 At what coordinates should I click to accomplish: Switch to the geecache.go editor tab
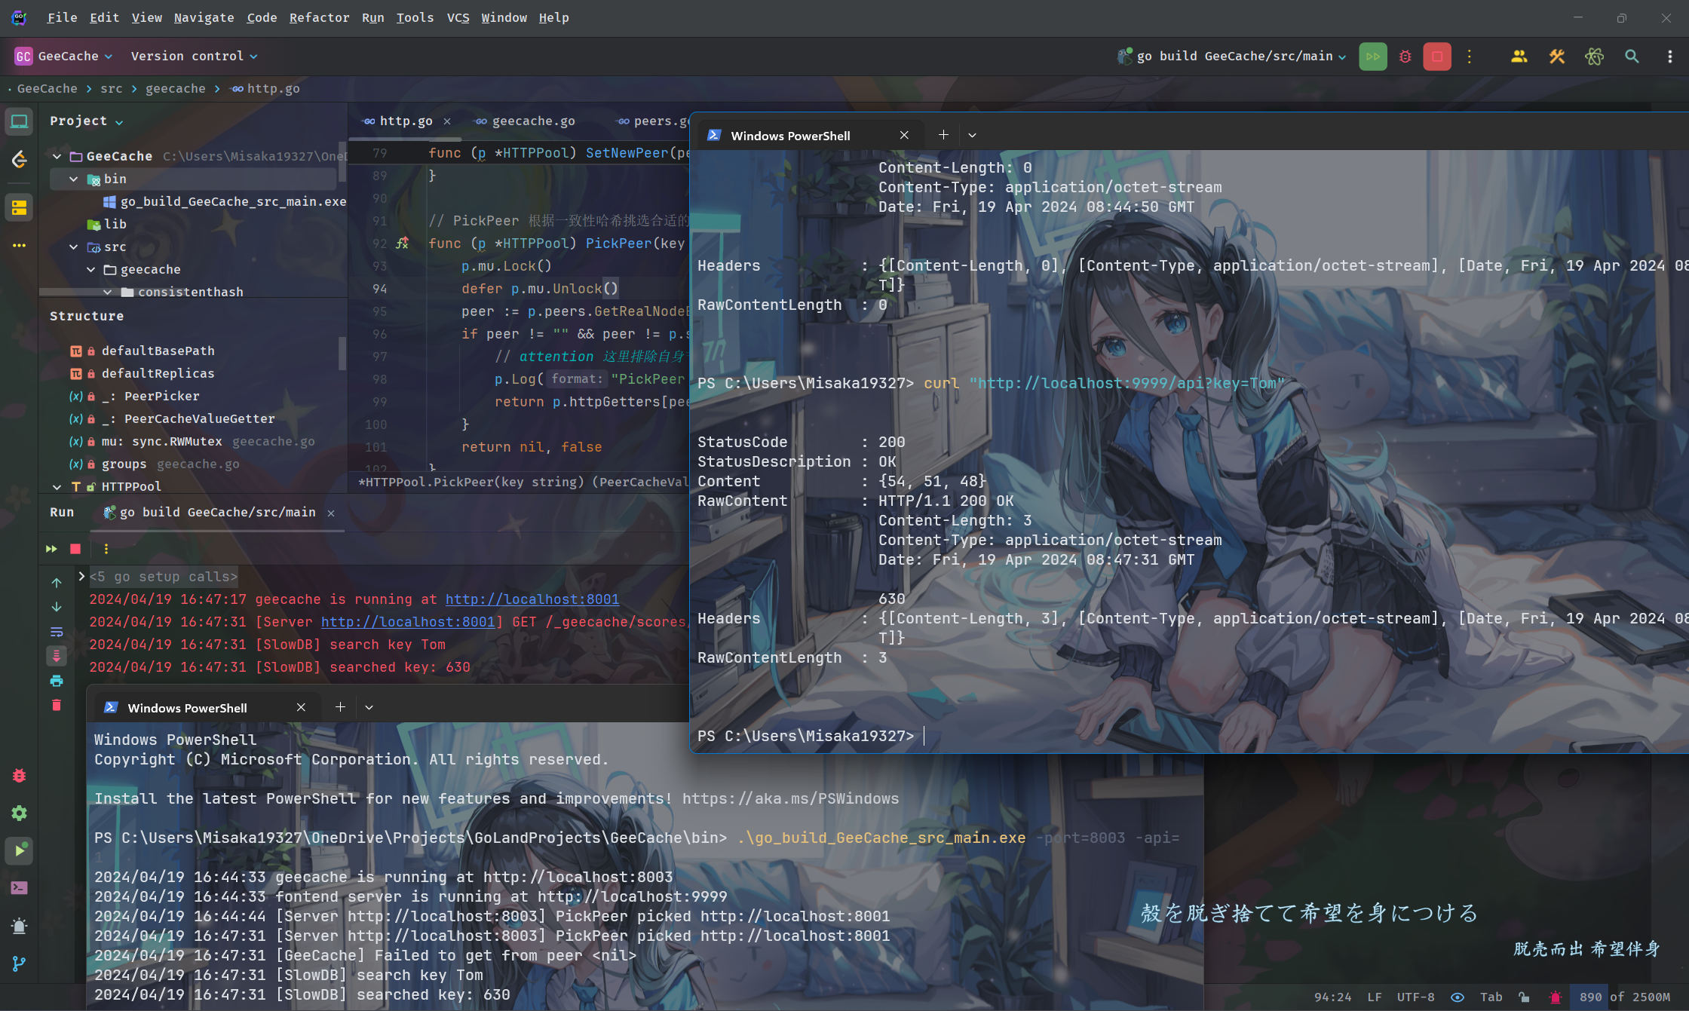[525, 121]
